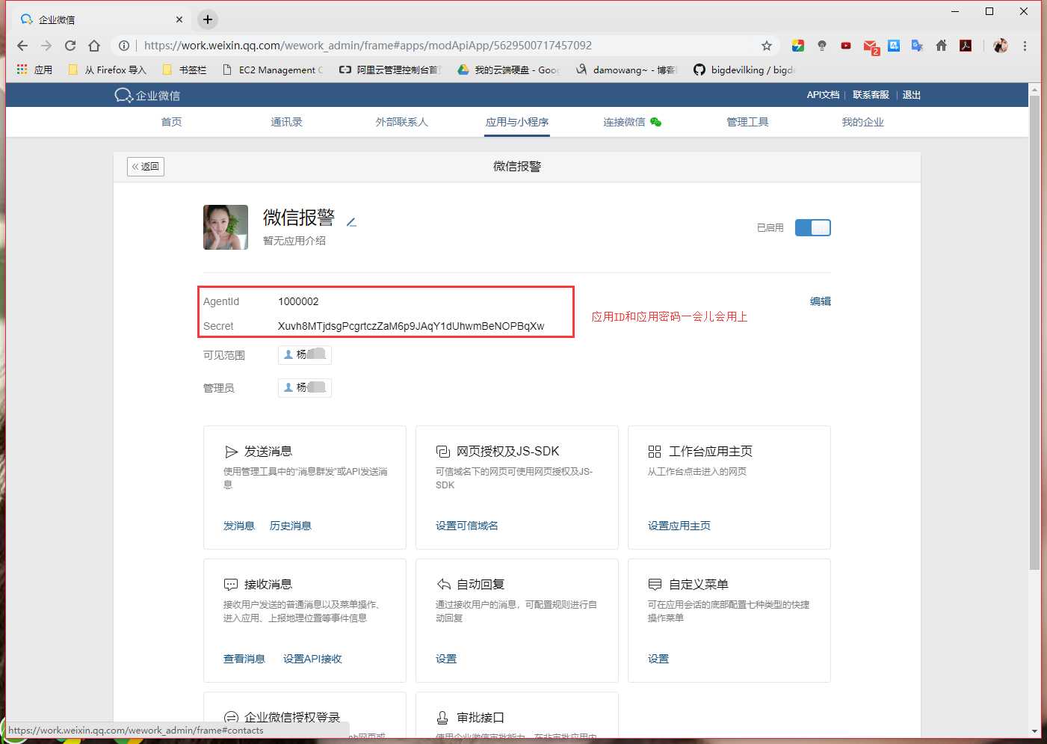This screenshot has width=1047, height=744.
Task: Open the 查看消息 link
Action: click(x=244, y=659)
